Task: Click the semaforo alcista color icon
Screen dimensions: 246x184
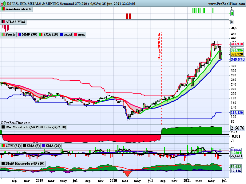Action: (3, 9)
